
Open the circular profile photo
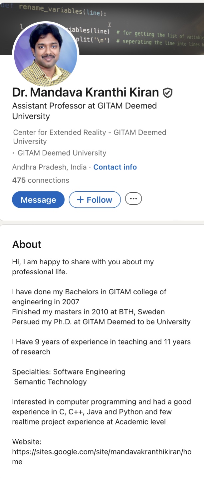point(46,54)
